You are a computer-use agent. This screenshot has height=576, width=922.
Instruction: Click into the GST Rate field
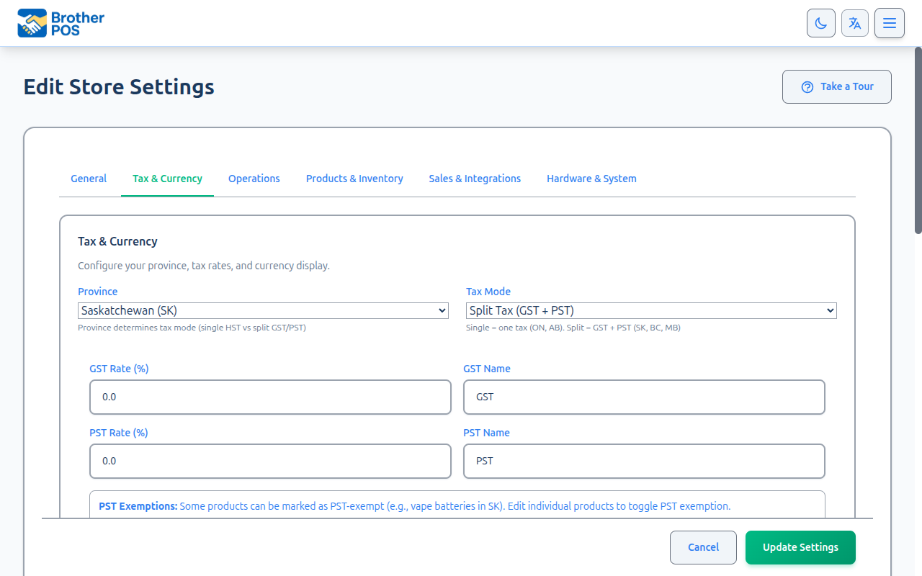pyautogui.click(x=270, y=397)
